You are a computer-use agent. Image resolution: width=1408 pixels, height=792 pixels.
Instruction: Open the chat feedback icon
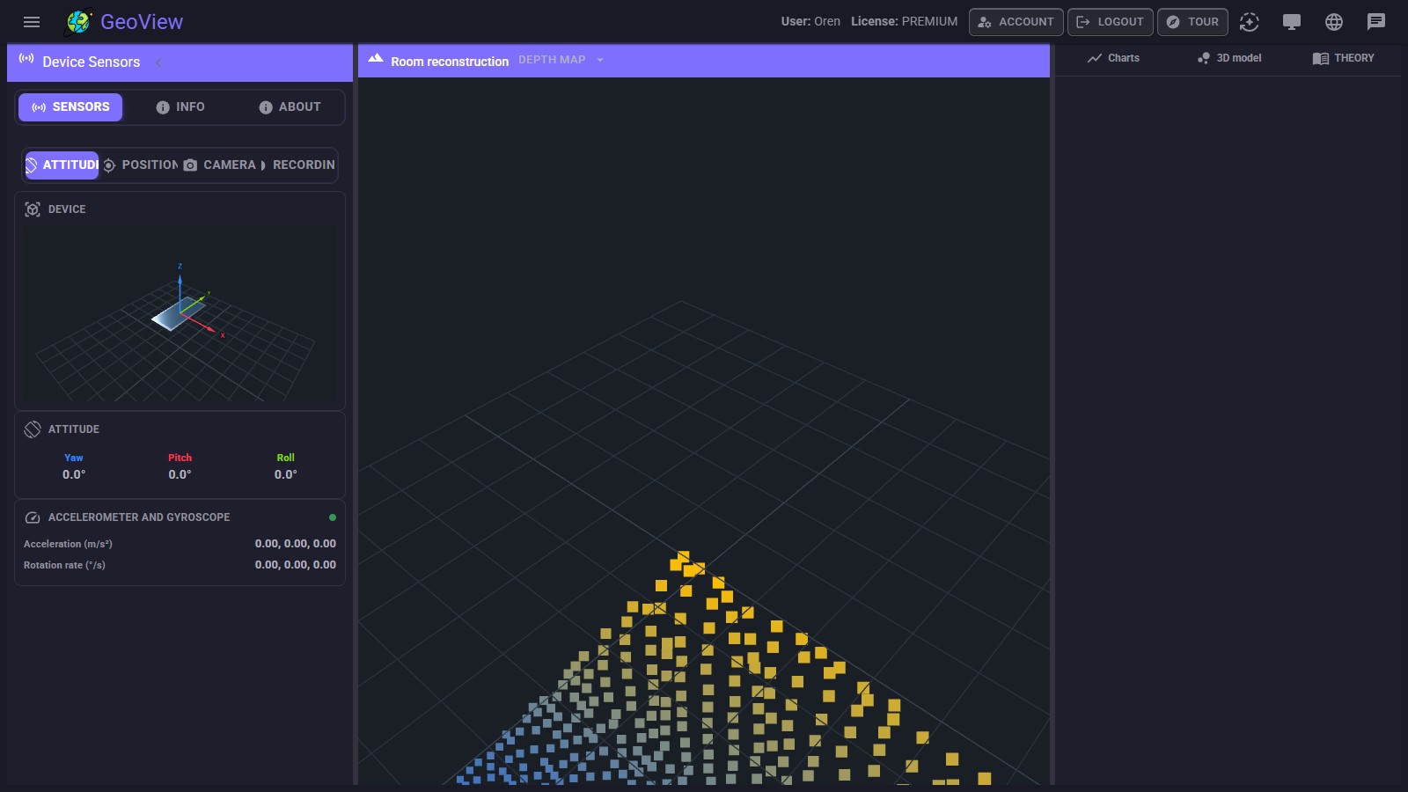pyautogui.click(x=1376, y=22)
